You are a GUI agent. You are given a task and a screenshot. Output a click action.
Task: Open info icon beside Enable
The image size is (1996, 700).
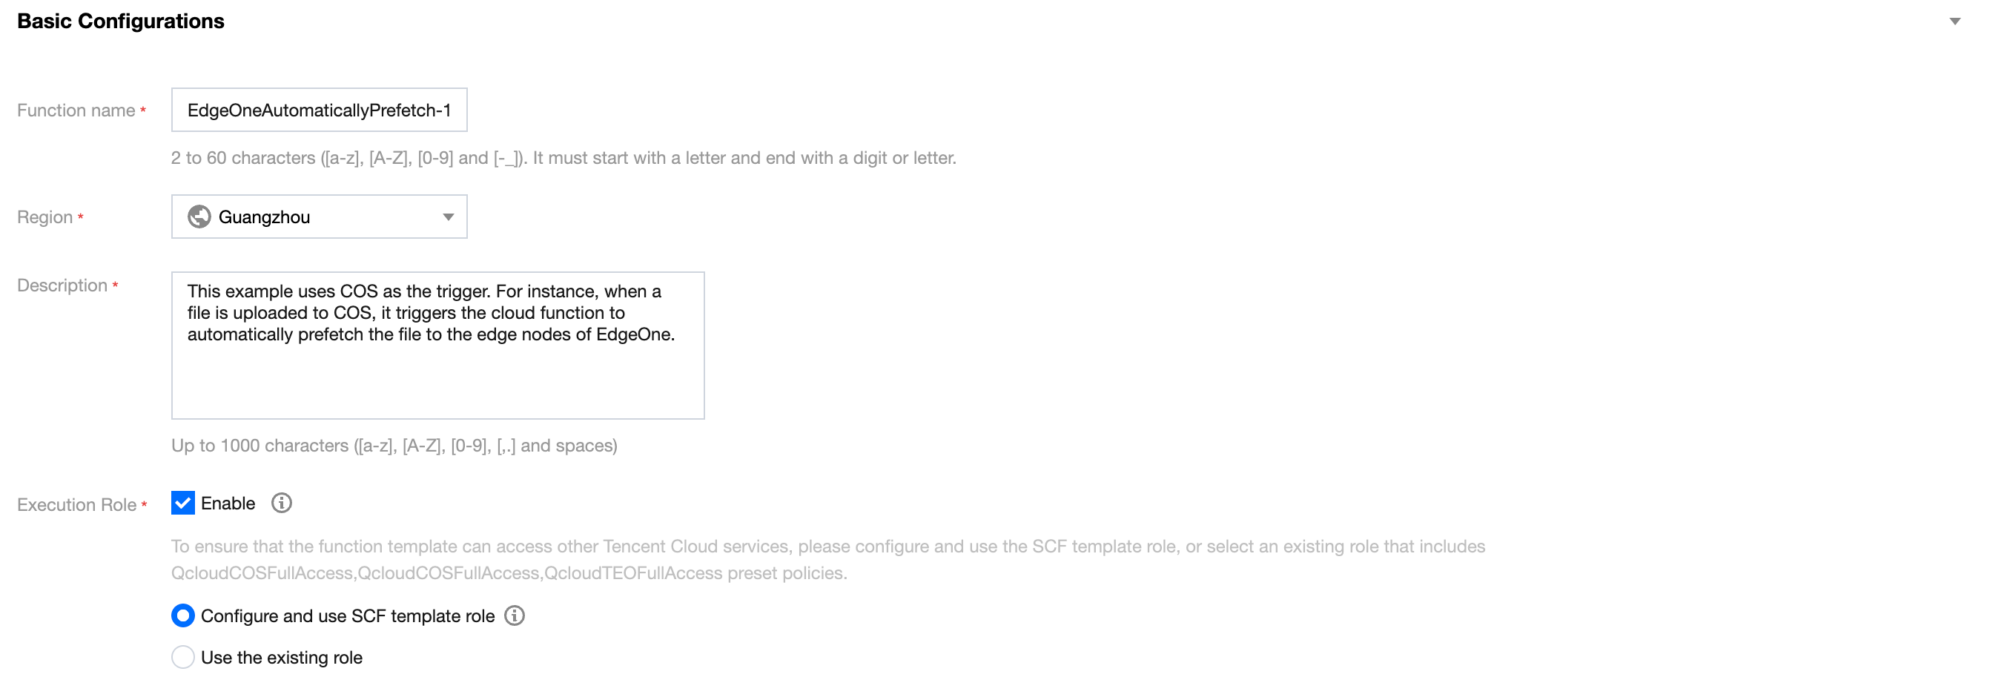click(281, 504)
